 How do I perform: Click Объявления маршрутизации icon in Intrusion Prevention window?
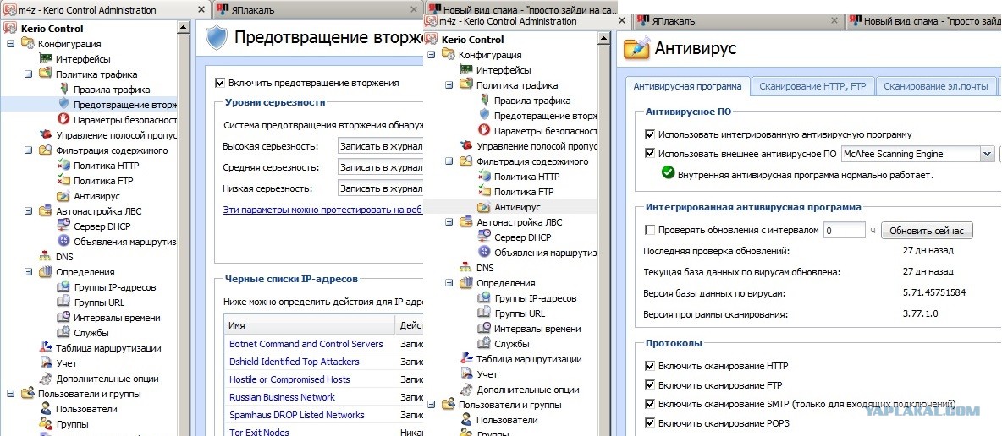[63, 242]
